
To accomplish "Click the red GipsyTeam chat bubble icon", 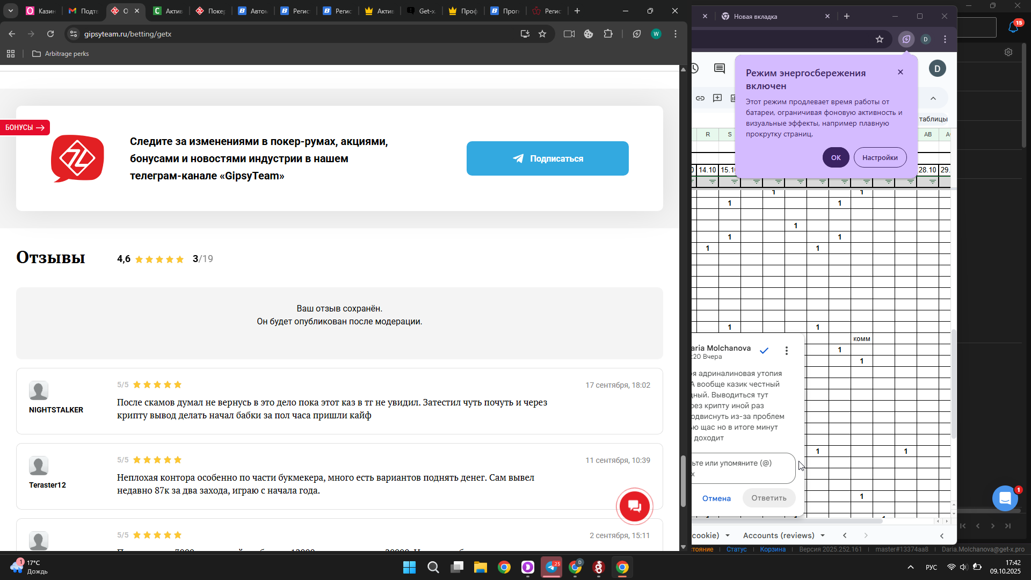I will 635,506.
